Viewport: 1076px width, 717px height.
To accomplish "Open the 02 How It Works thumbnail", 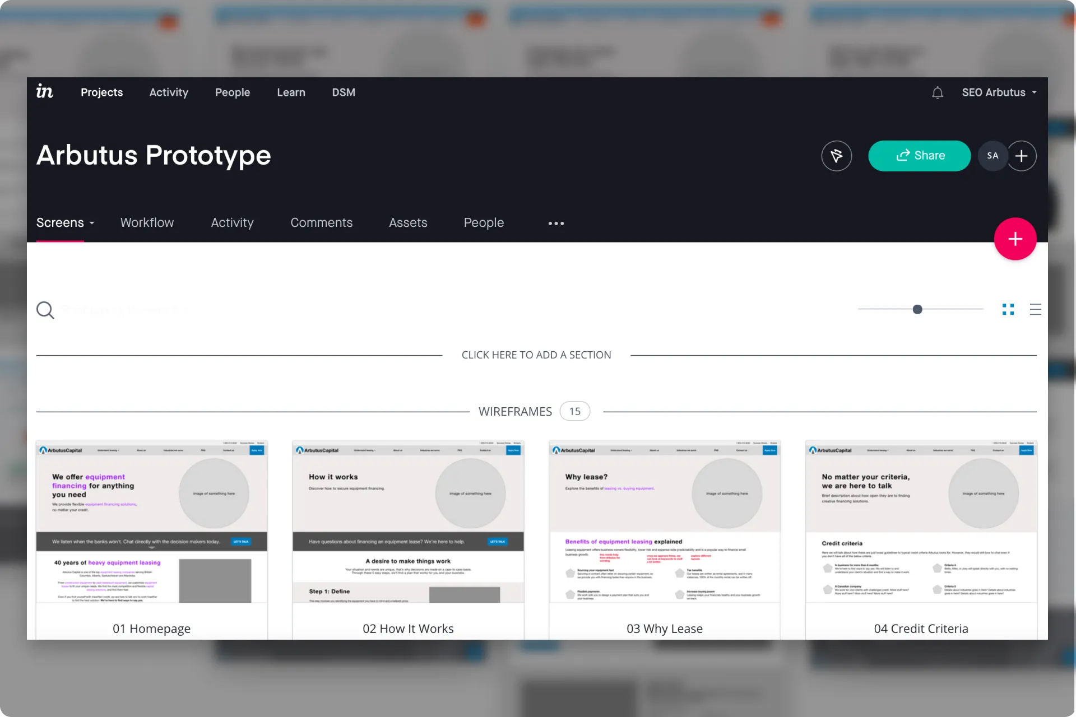I will click(x=408, y=522).
